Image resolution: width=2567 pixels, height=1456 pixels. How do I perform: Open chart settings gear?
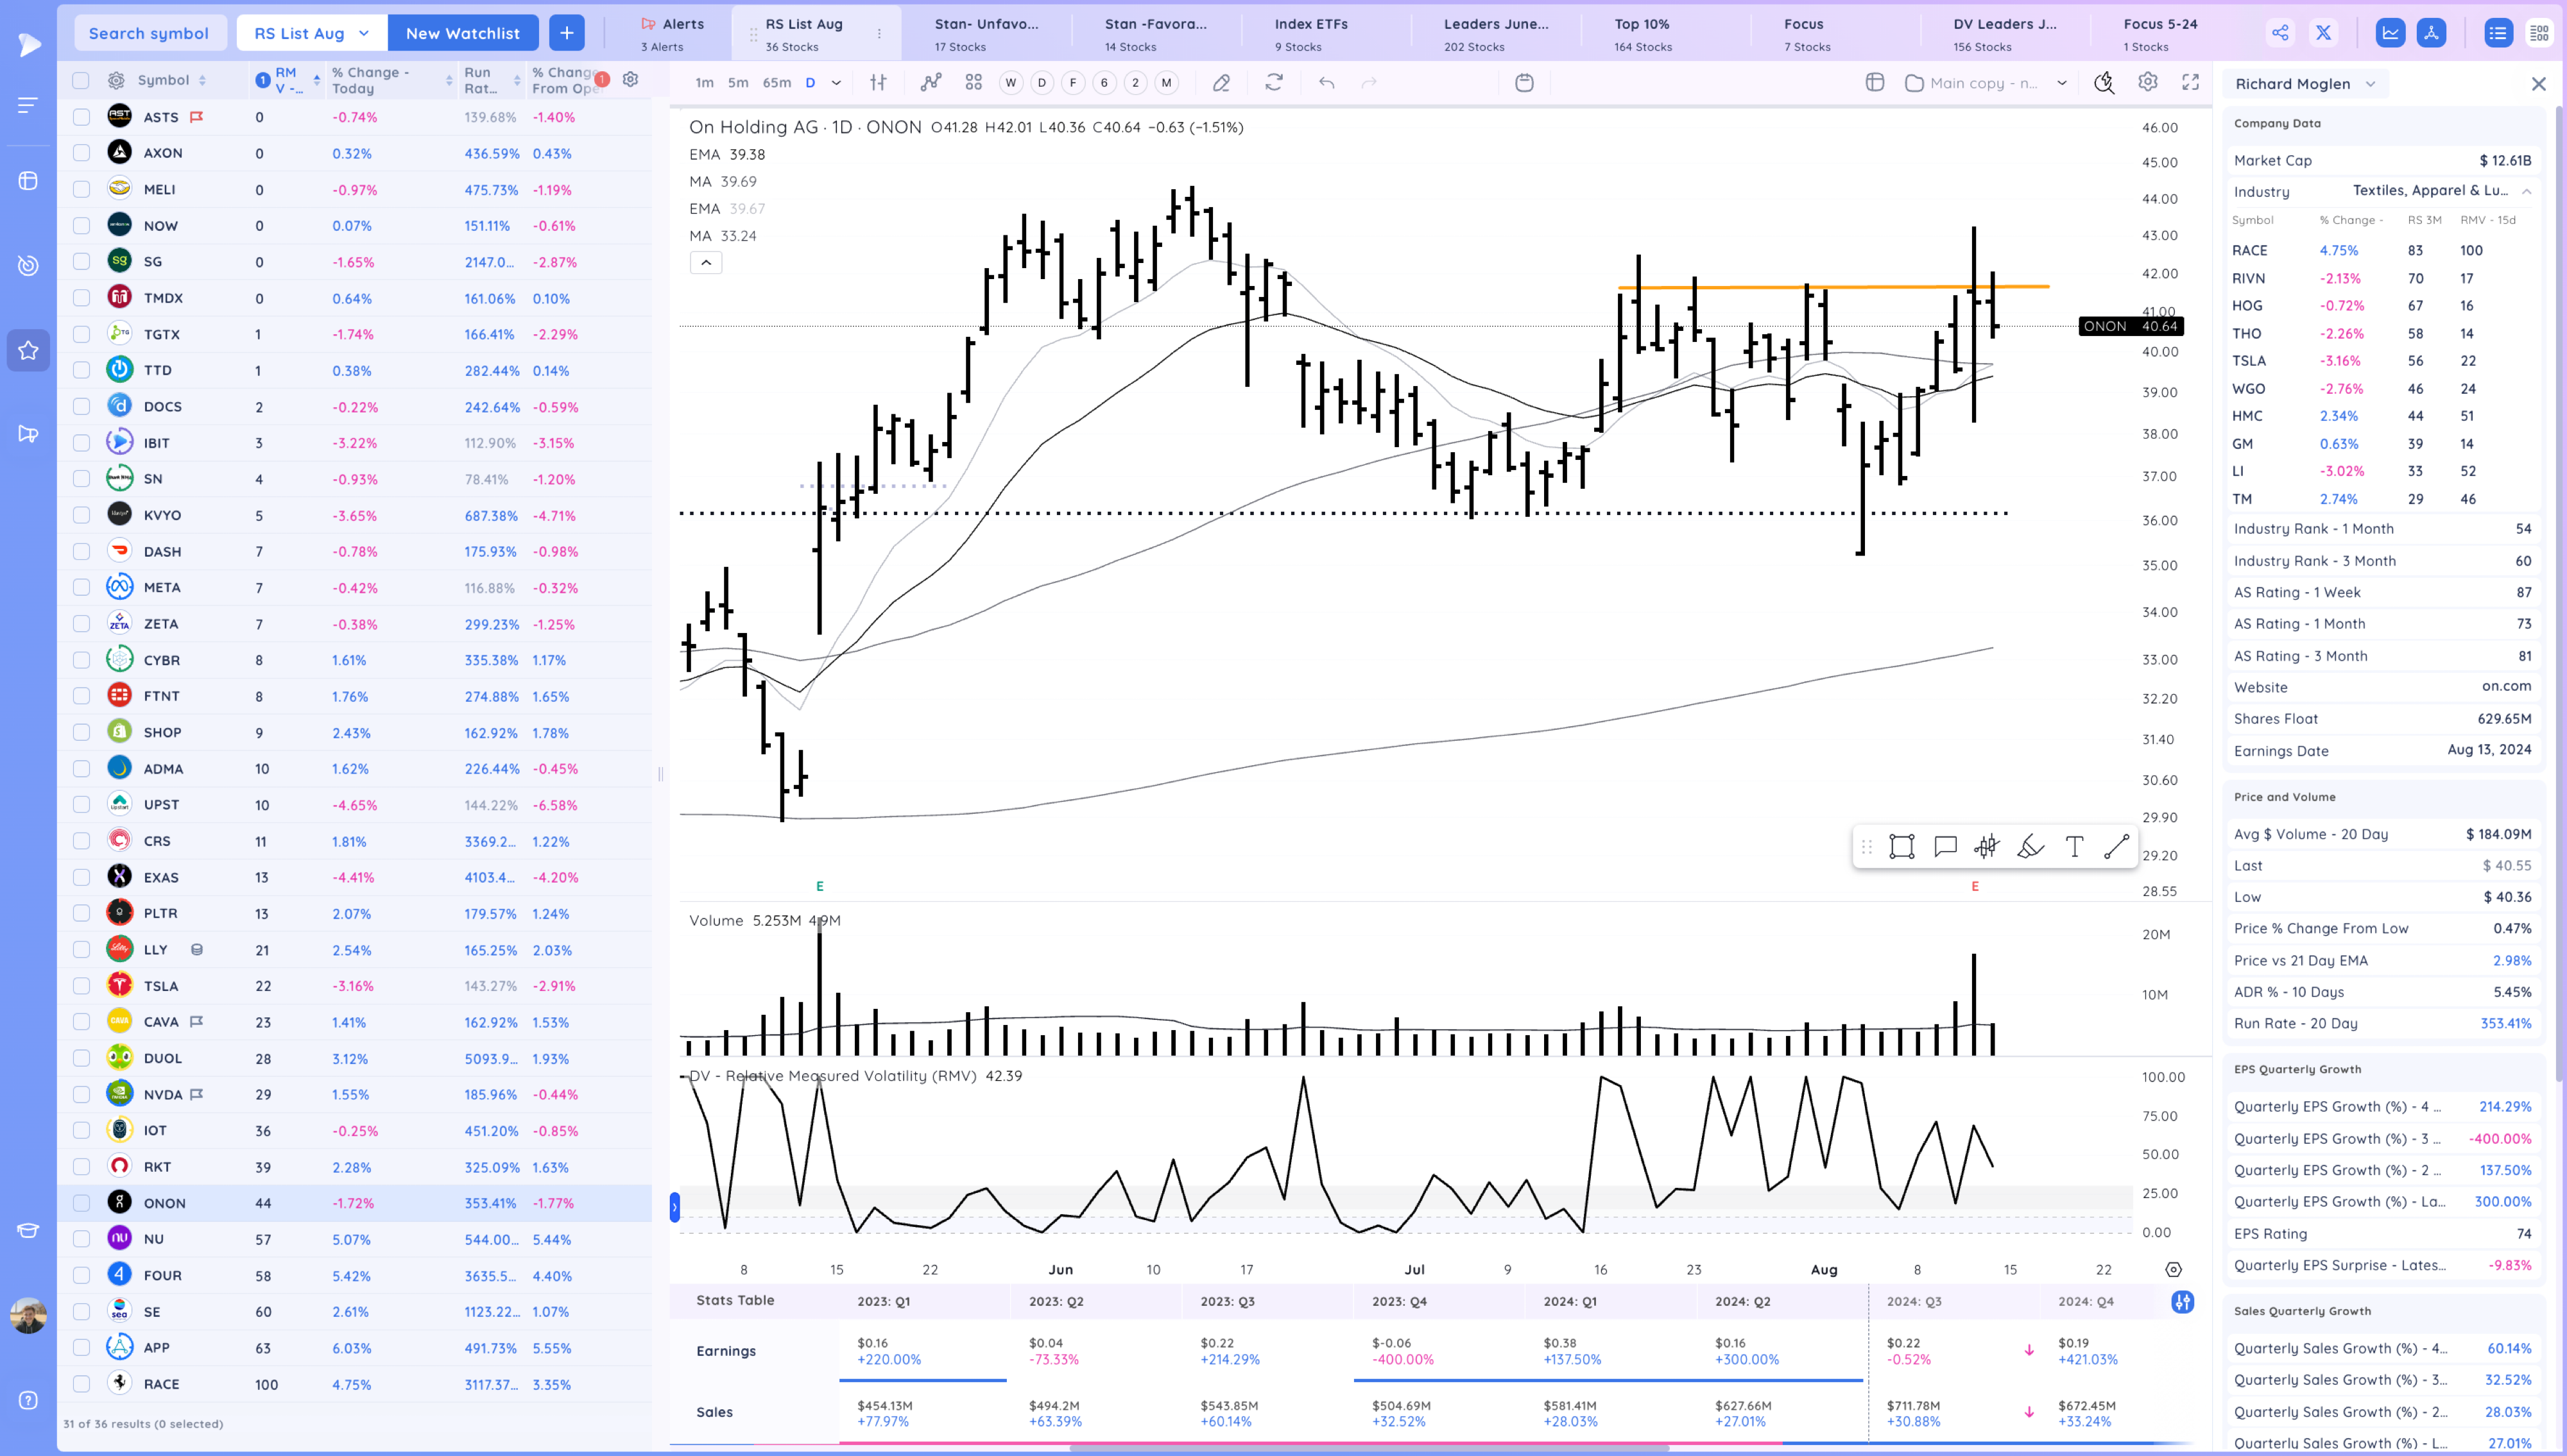[x=2147, y=83]
